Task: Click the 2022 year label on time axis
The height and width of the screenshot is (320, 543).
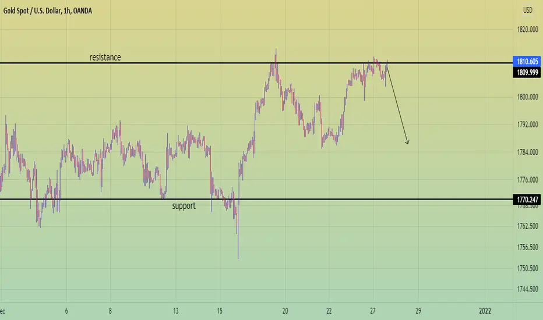Action: [485, 311]
